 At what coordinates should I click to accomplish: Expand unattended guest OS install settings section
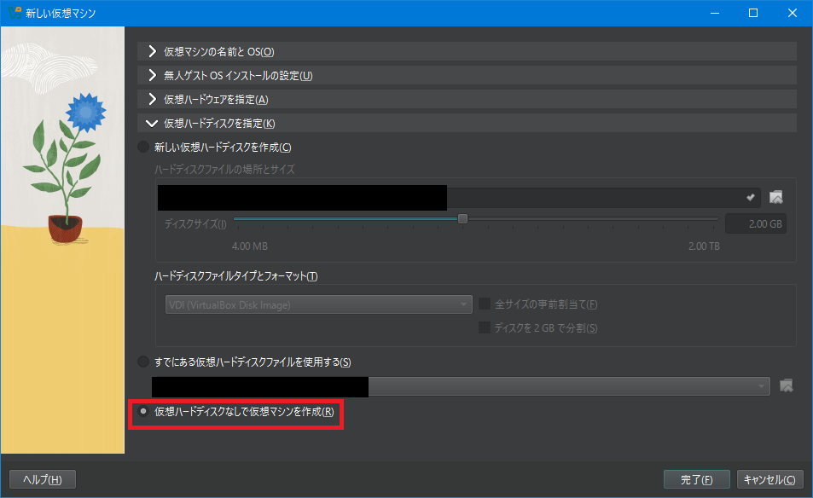tap(467, 75)
